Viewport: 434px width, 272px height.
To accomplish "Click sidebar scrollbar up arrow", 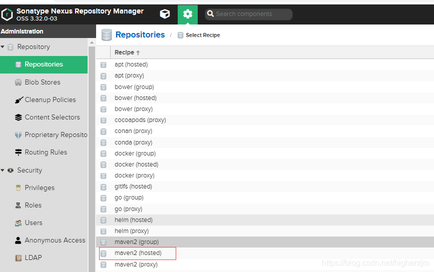I will 92,42.
